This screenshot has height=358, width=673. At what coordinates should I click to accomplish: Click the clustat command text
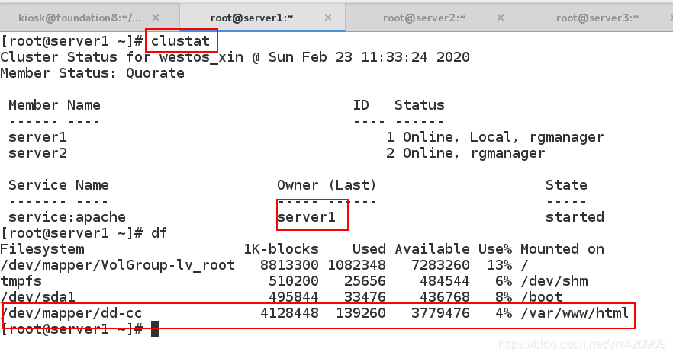tap(180, 40)
